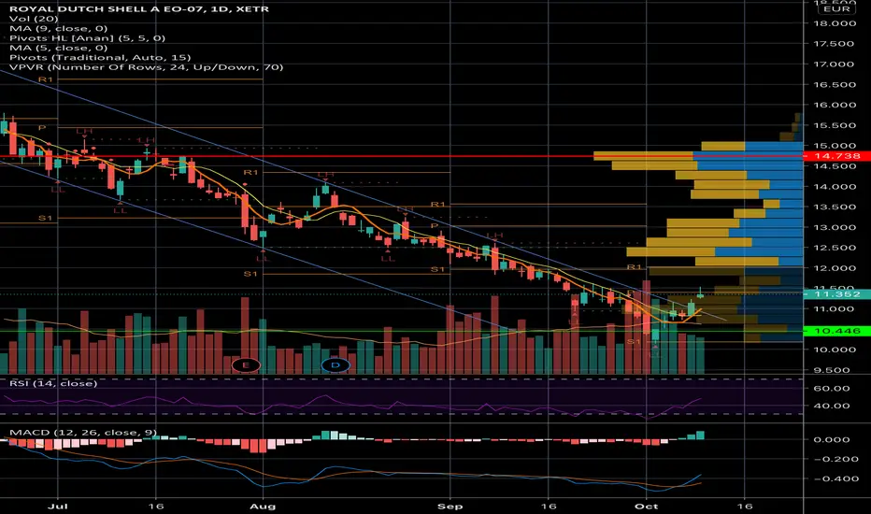
Task: Click 10.000 on the price scale
Action: pyautogui.click(x=834, y=350)
